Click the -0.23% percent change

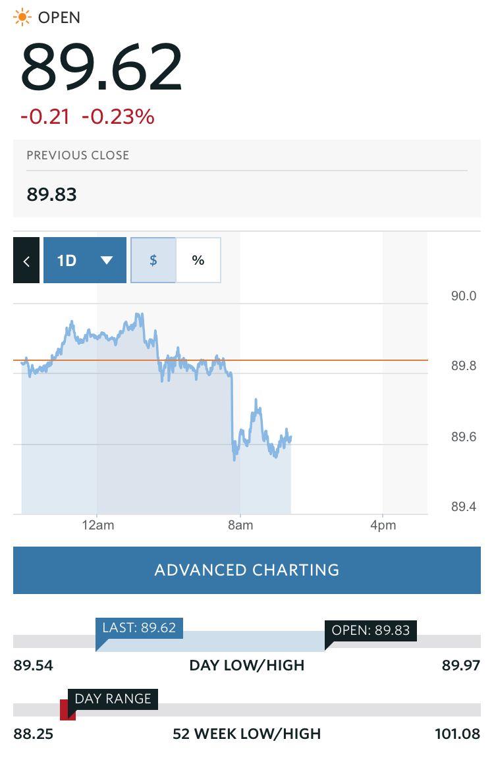click(x=118, y=117)
